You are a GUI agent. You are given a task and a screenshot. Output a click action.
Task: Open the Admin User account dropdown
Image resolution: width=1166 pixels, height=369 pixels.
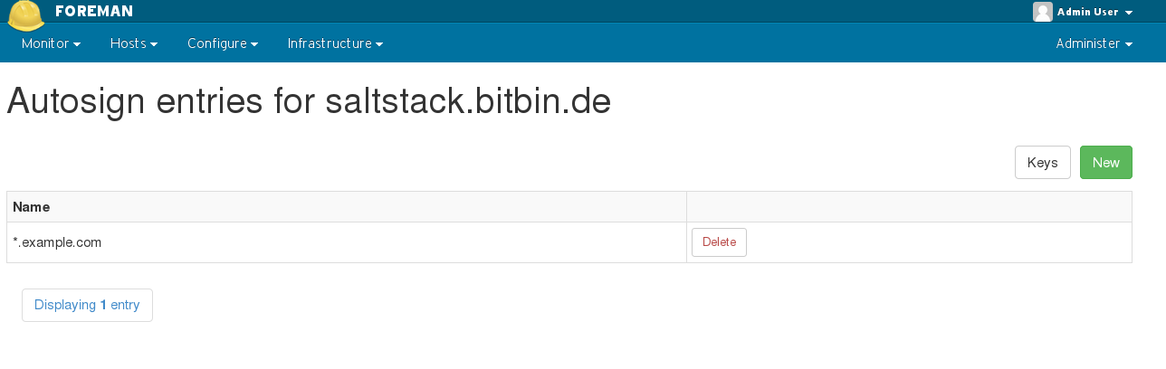[x=1083, y=12]
